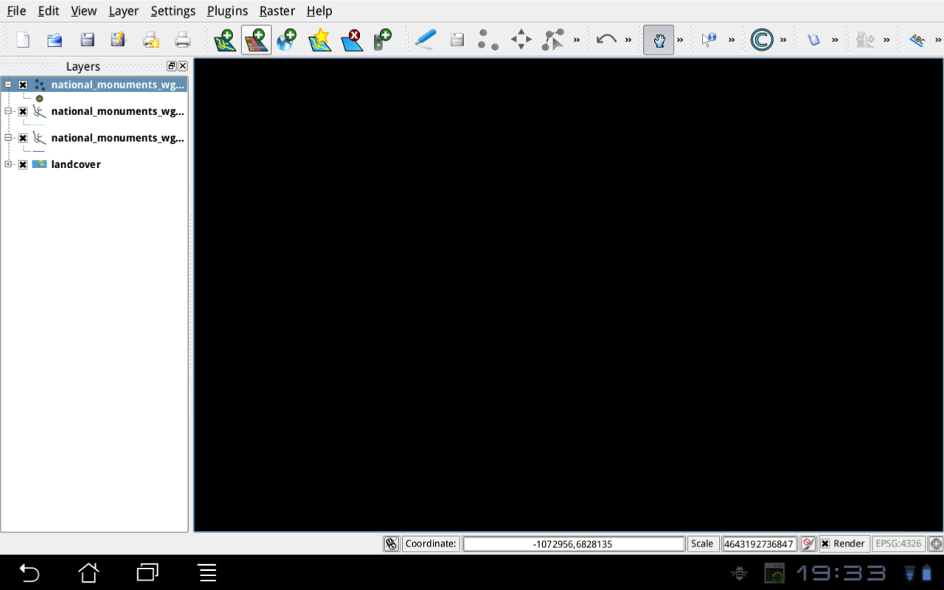Create a new shapefile layer
The width and height of the screenshot is (944, 590).
coord(319,40)
